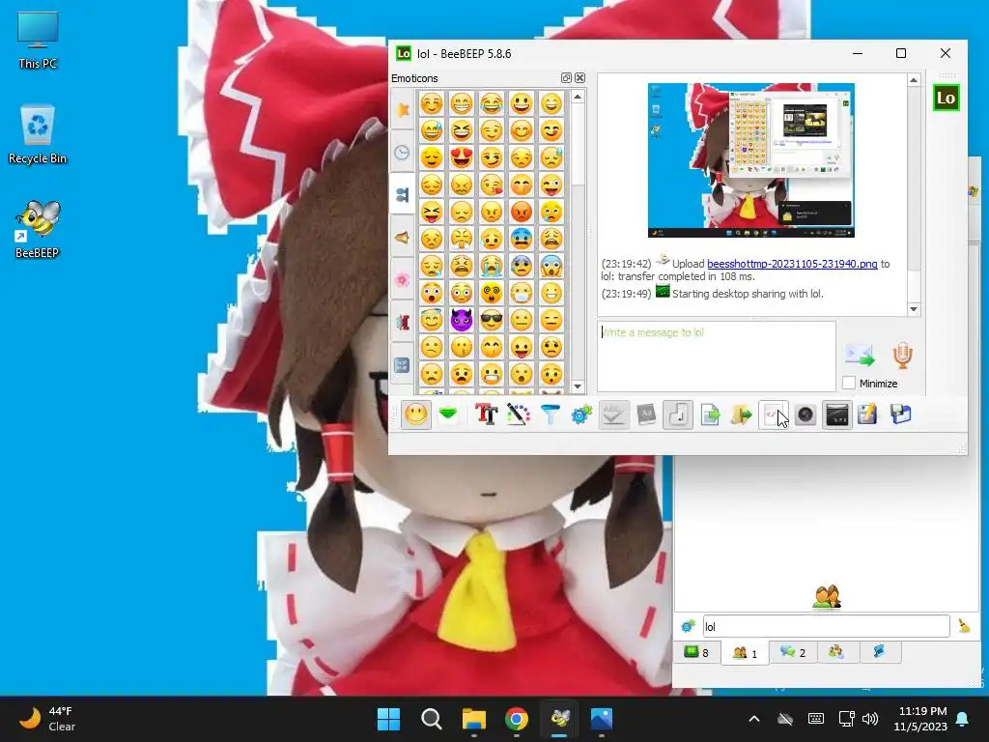
Task: Float the Emoticons panel with undock button
Action: [566, 77]
